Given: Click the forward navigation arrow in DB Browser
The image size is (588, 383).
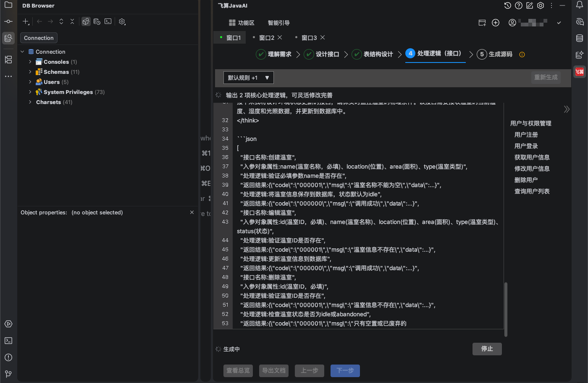Looking at the screenshot, I should point(51,22).
